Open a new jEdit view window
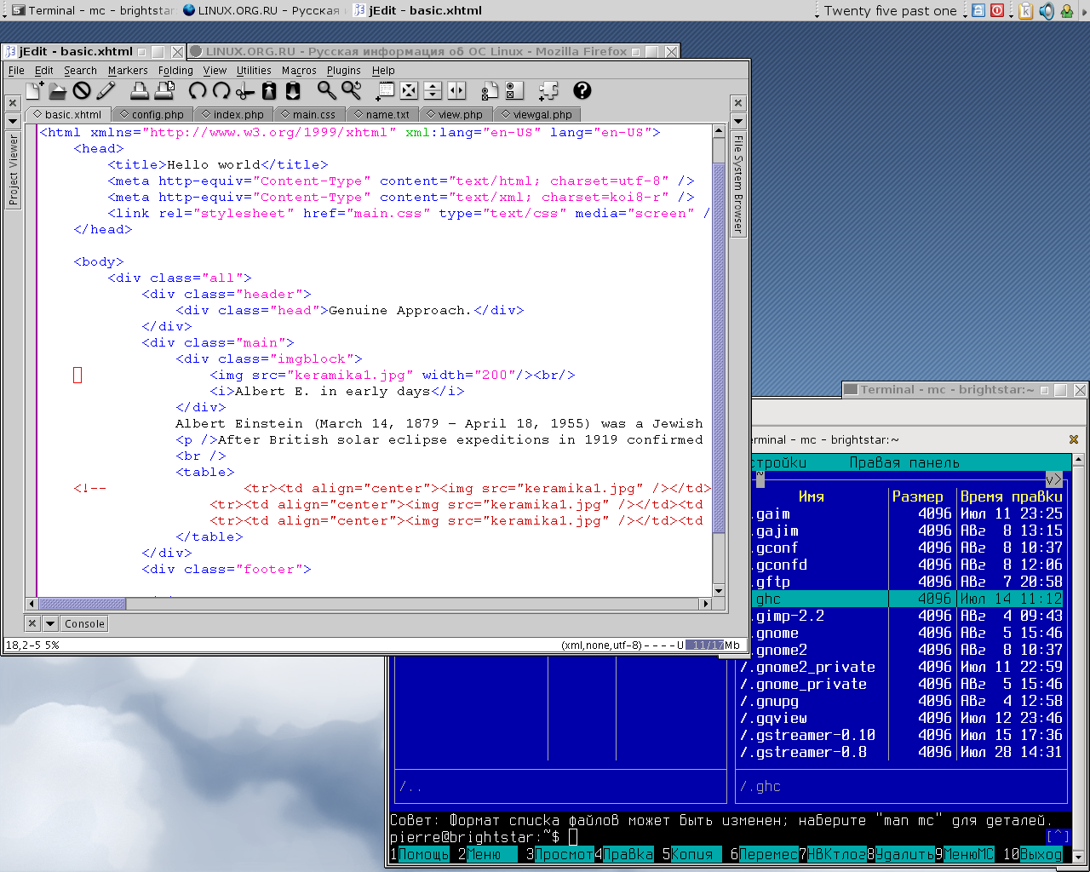 point(385,90)
